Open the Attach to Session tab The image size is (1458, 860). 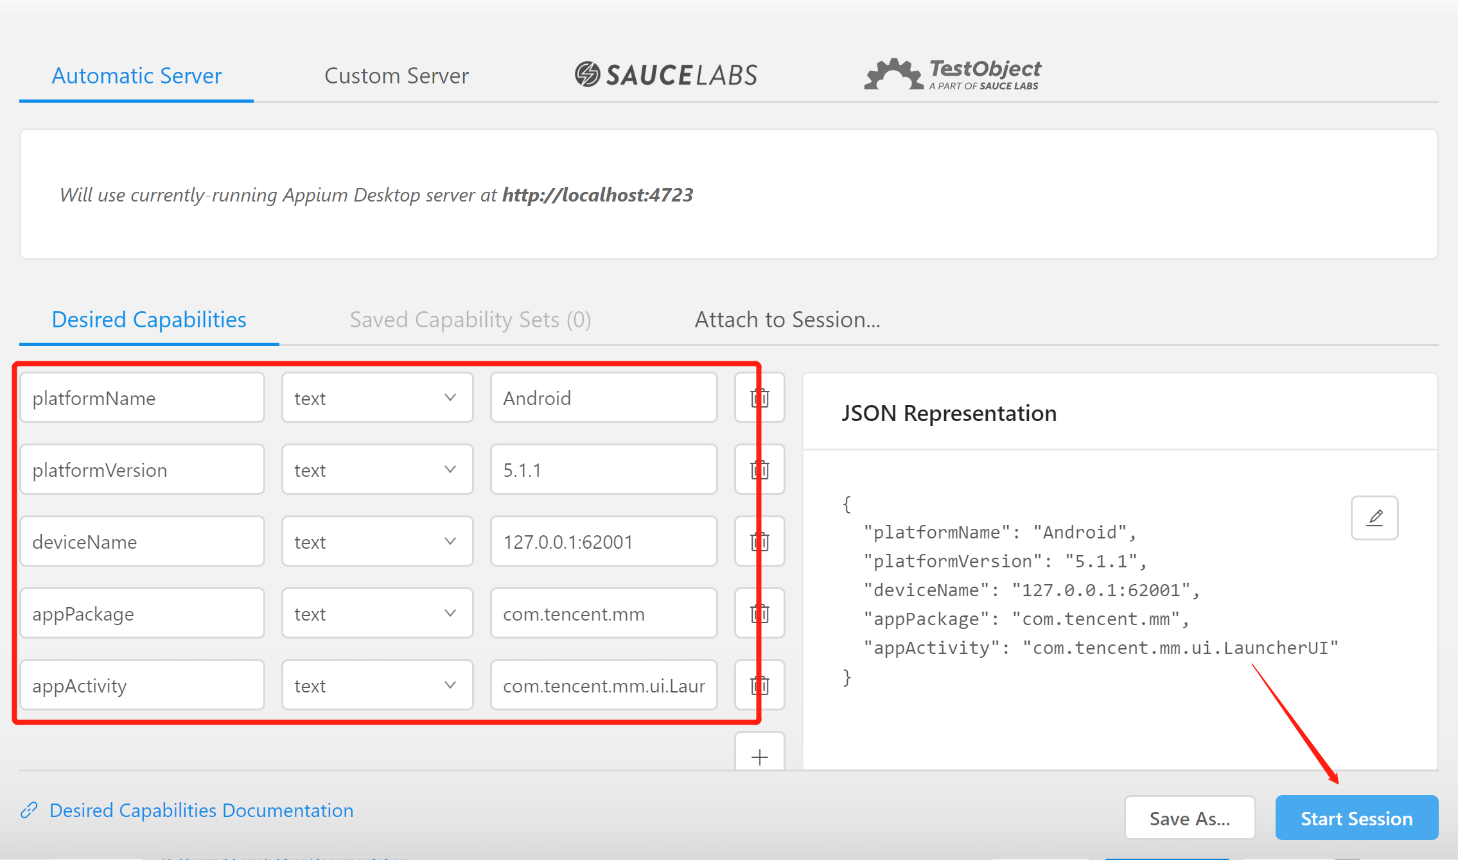click(x=787, y=320)
